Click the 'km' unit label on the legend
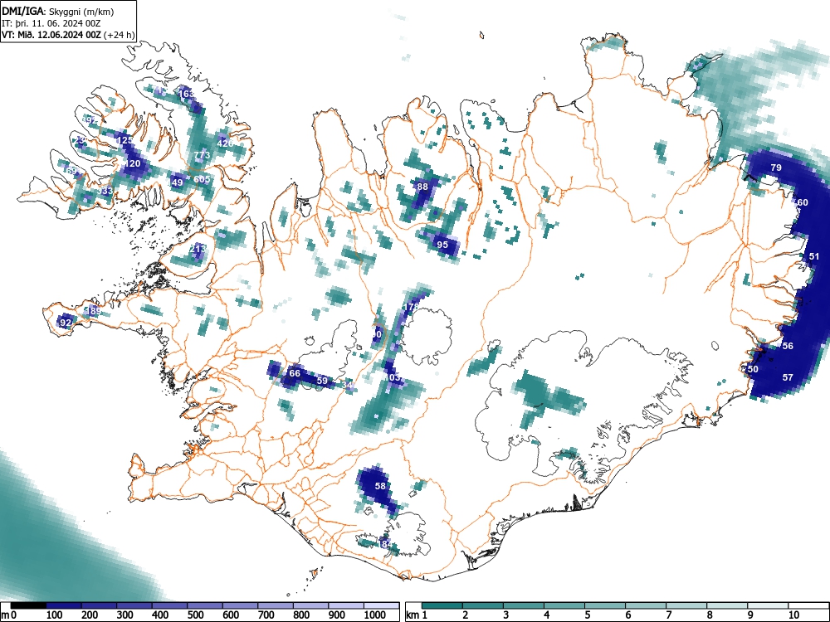 click(x=413, y=615)
